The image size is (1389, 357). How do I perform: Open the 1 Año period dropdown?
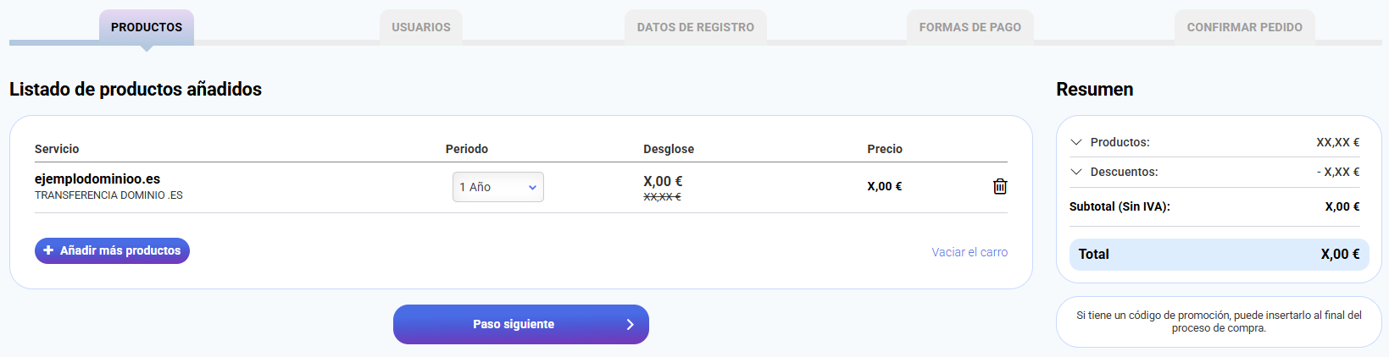[498, 187]
